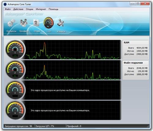Click the RAM panel header
This screenshot has width=153, height=131.
(x=136, y=43)
